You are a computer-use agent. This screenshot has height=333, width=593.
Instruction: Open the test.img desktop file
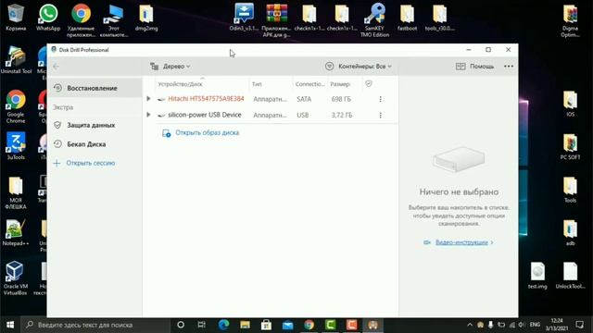(537, 276)
